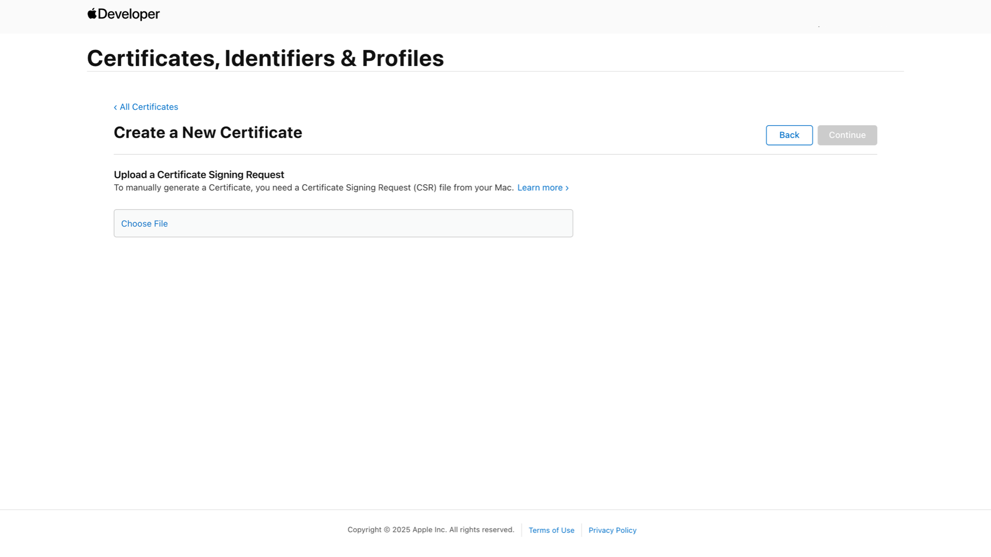The width and height of the screenshot is (991, 557).
Task: Open the account menu caret at top right
Action: click(818, 25)
